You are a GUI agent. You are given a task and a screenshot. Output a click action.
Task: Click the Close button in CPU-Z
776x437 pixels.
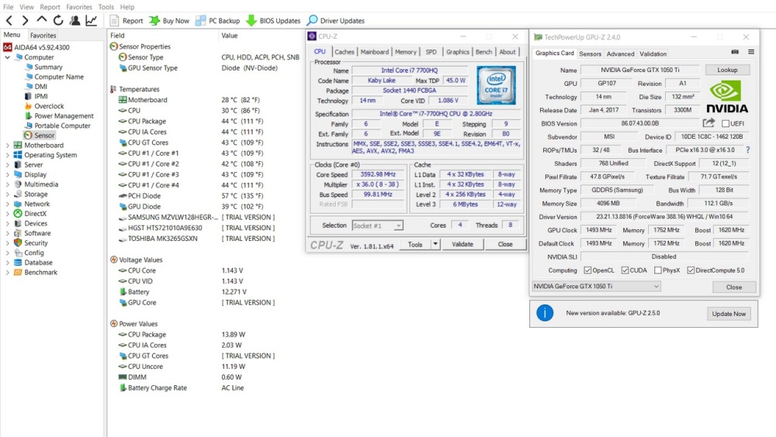coord(505,244)
